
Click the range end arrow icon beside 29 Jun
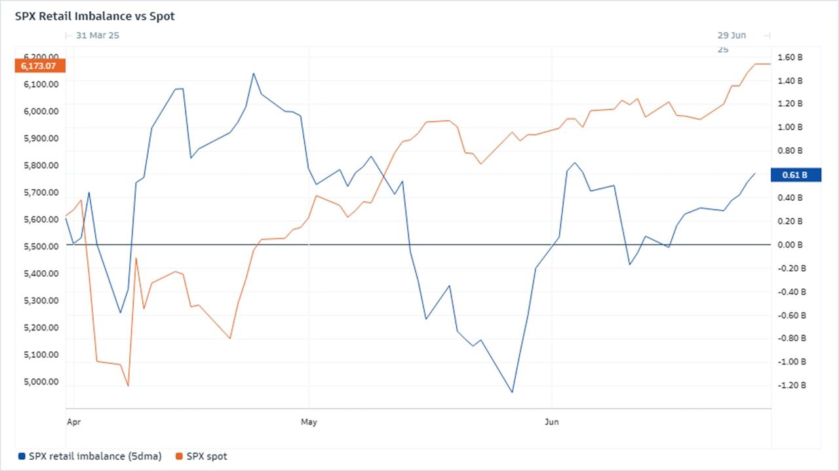coord(768,35)
